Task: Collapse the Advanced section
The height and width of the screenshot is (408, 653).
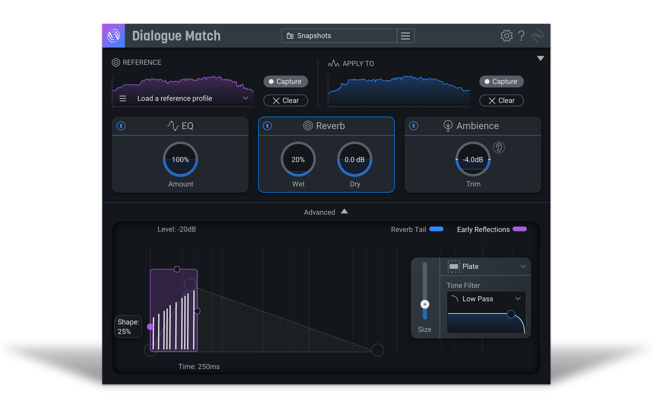Action: click(344, 211)
